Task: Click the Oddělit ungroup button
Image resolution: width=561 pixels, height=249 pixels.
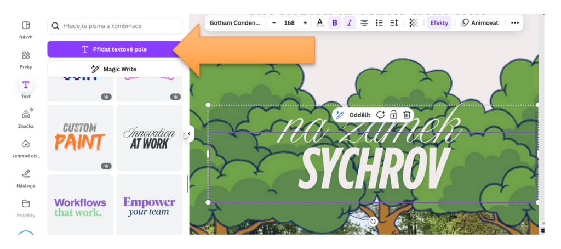Action: [x=353, y=115]
